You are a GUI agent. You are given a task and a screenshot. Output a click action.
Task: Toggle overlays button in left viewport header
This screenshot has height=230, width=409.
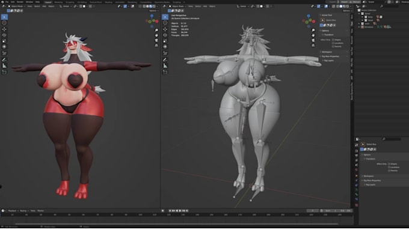(x=133, y=6)
